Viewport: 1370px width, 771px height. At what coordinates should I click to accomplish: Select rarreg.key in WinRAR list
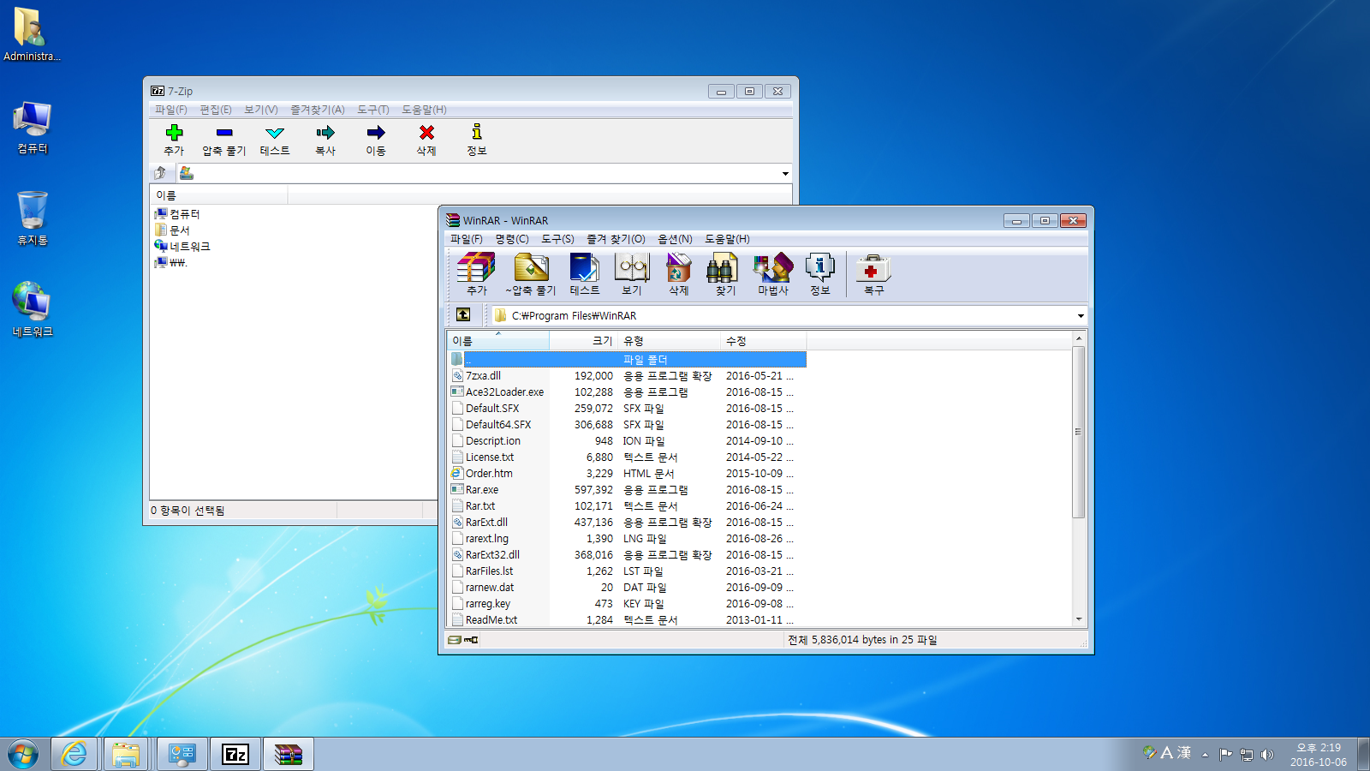click(x=488, y=604)
